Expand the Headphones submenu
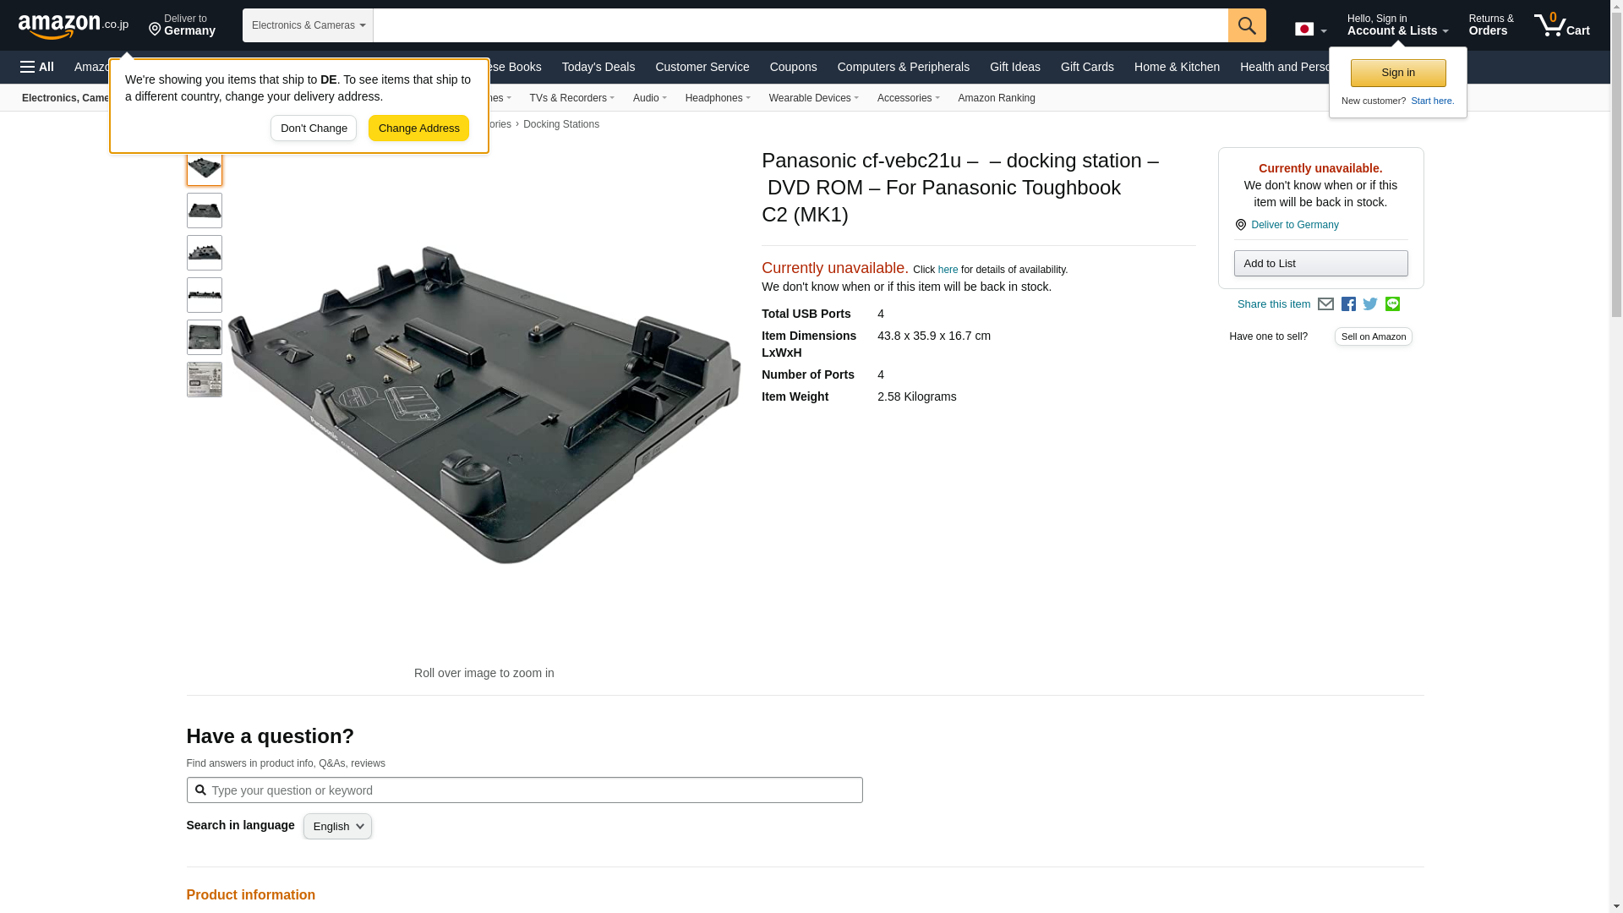1623x913 pixels. coord(717,98)
